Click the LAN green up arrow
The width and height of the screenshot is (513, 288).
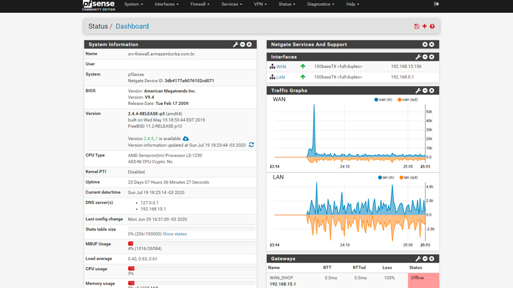pyautogui.click(x=303, y=77)
